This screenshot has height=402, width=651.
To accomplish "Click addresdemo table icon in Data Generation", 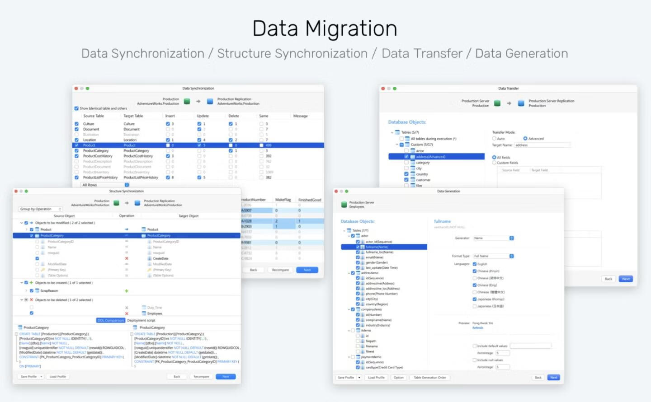I will pos(358,273).
